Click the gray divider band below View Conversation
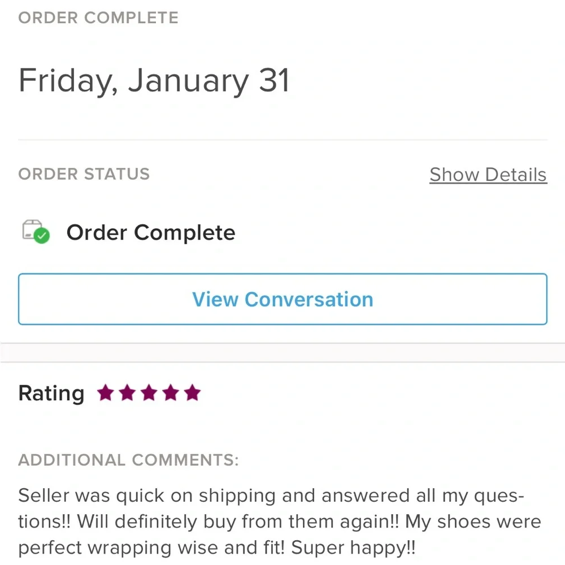The height and width of the screenshot is (565, 565). pos(282,353)
